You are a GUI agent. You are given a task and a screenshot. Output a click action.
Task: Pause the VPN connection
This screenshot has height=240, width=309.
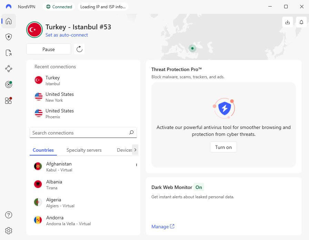tap(49, 49)
